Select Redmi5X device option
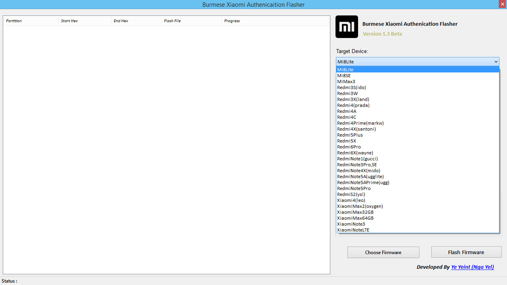Viewport: 507px width, 285px height. (417, 141)
